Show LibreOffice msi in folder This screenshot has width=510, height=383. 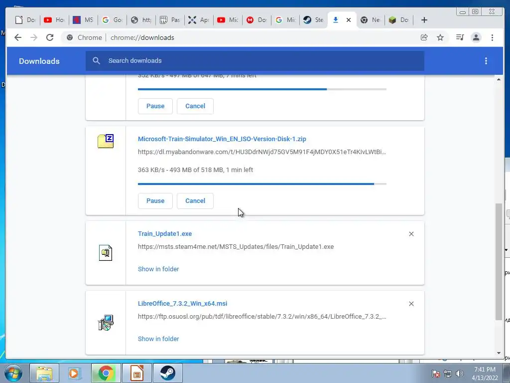(158, 339)
